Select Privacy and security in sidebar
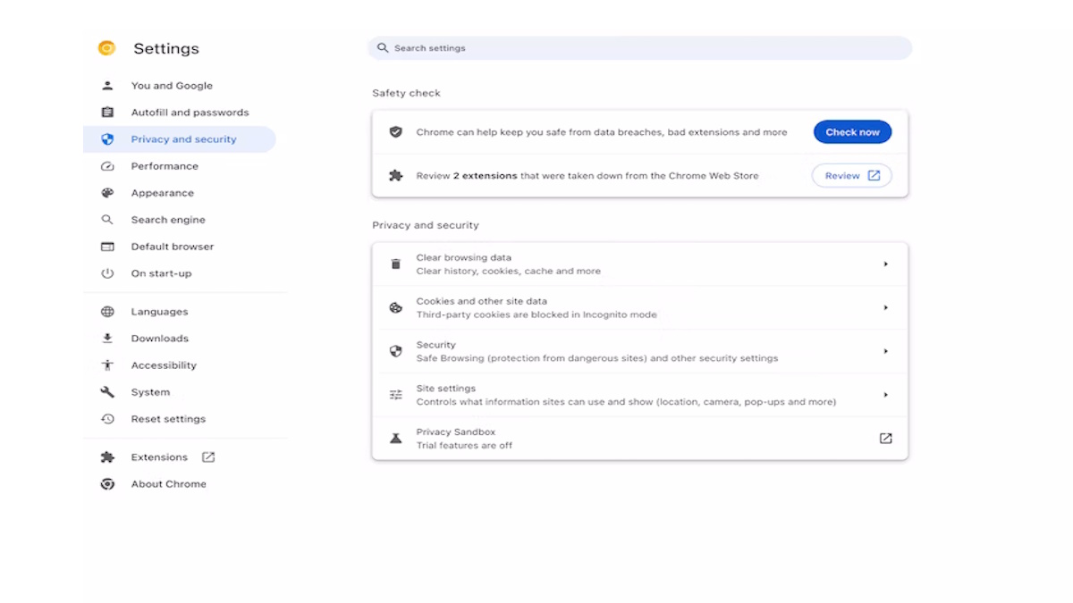The height and width of the screenshot is (603, 1073). (180, 139)
